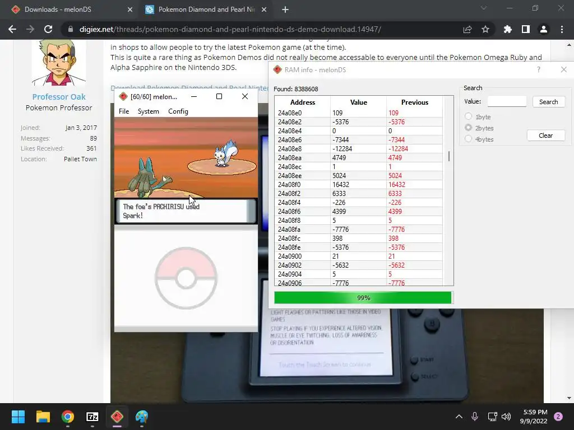Open the Windows Start button
Viewport: 574px width, 430px height.
[18, 417]
